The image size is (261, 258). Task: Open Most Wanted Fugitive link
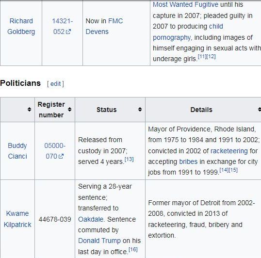tap(185, 4)
